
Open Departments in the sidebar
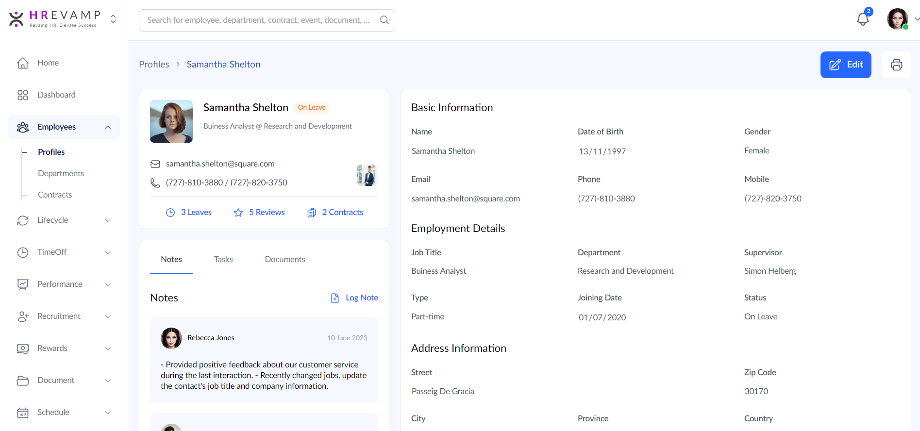(x=61, y=174)
